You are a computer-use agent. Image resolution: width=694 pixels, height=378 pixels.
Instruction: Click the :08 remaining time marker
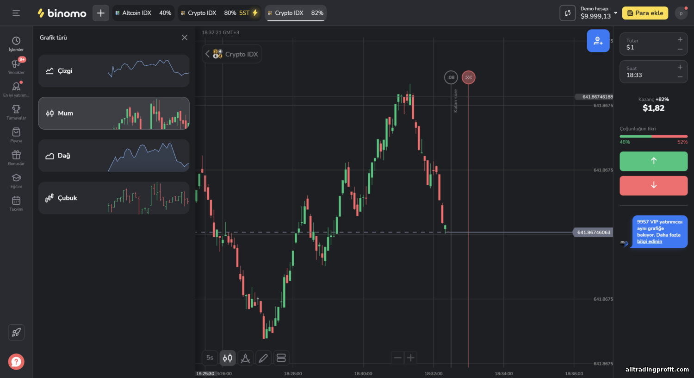point(451,77)
